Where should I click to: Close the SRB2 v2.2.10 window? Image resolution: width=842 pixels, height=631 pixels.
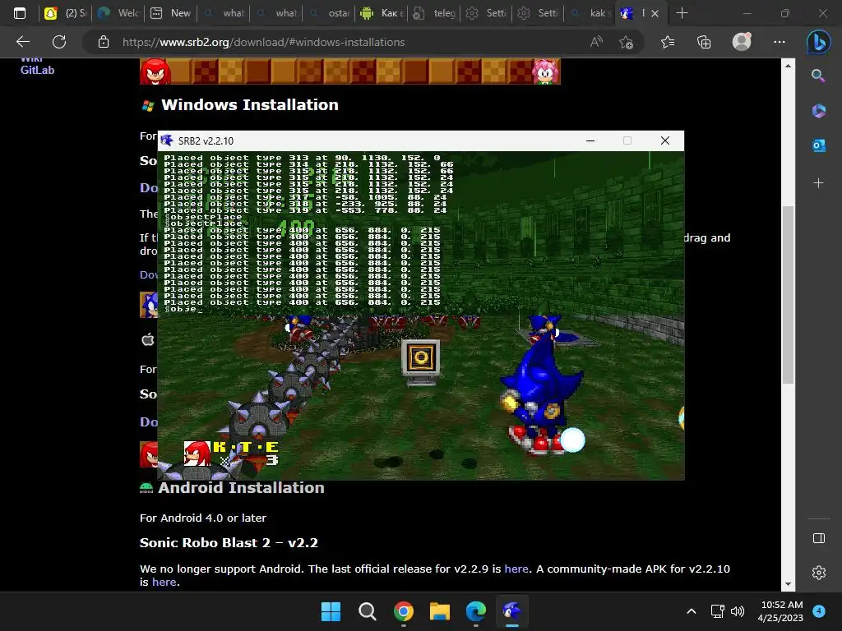tap(664, 140)
